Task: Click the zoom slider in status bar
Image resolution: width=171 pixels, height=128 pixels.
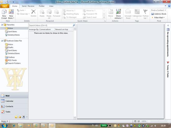Action: (159, 121)
